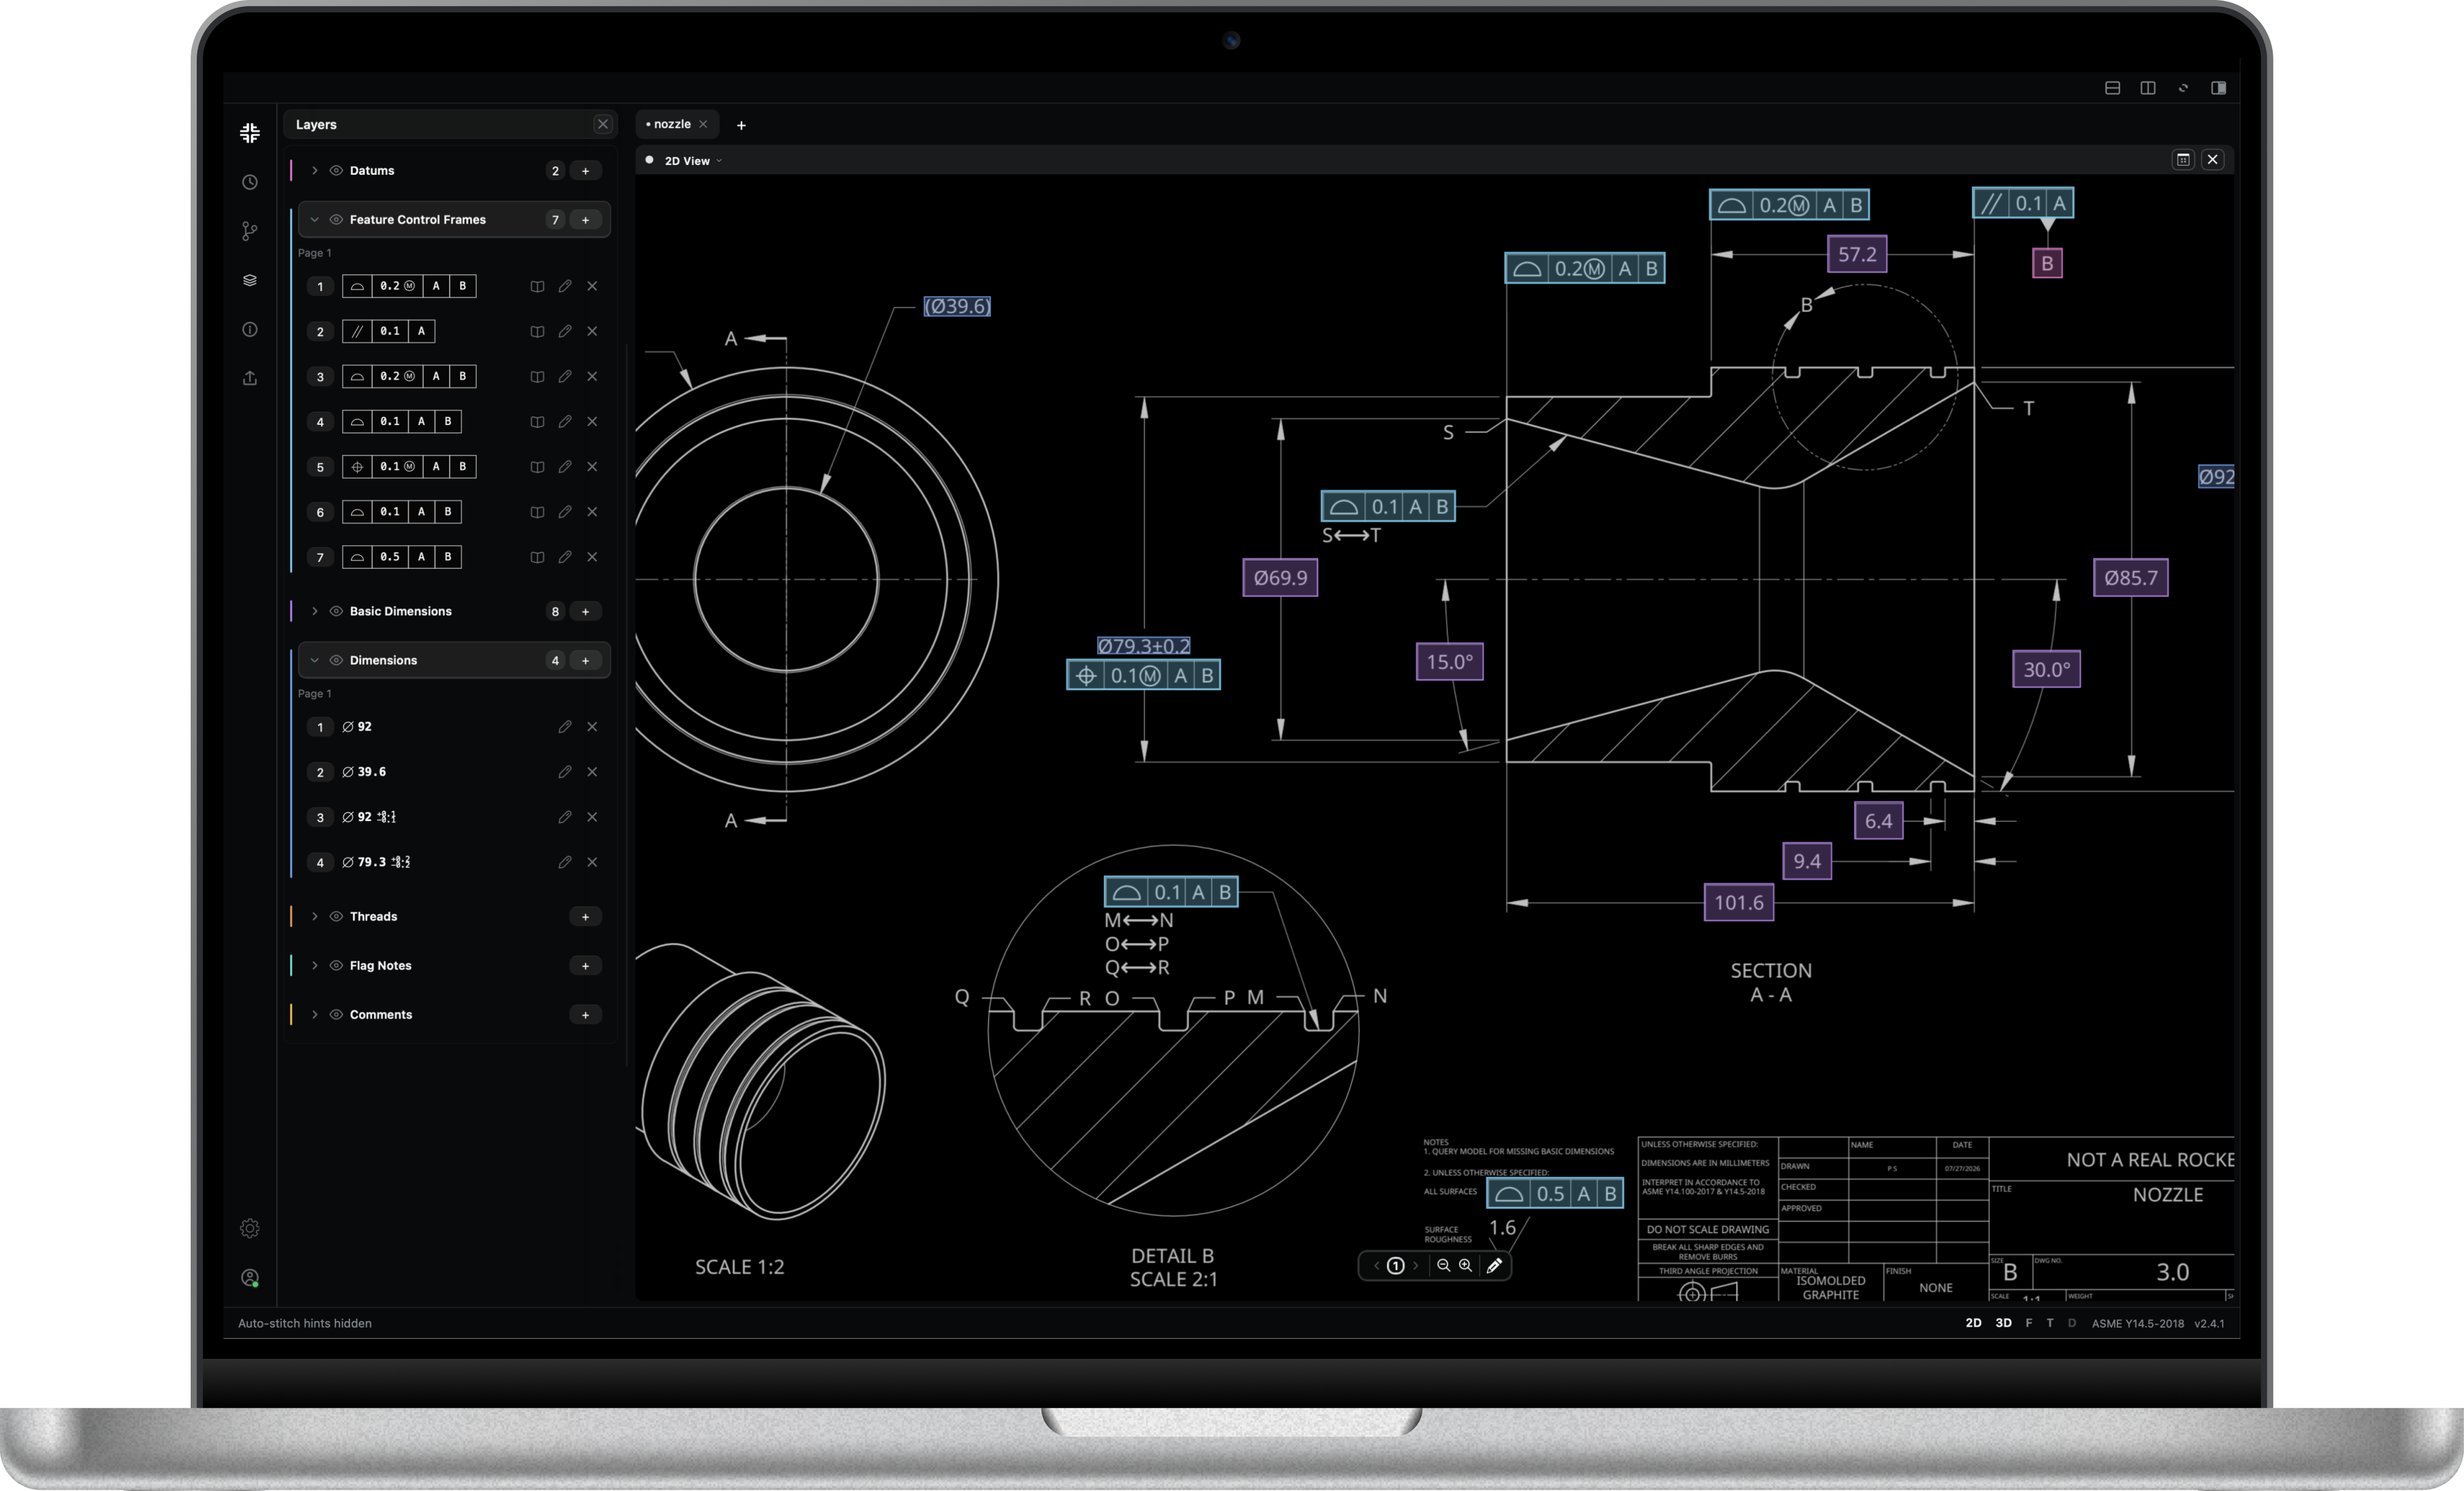Open the branch/version control sidebar icon

point(250,231)
